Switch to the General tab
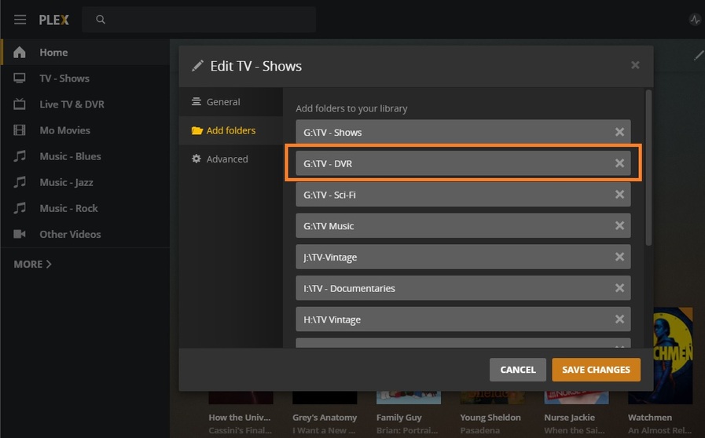705x438 pixels. (230, 102)
